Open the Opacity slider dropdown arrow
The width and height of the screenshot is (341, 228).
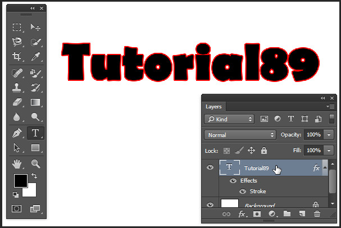(329, 135)
